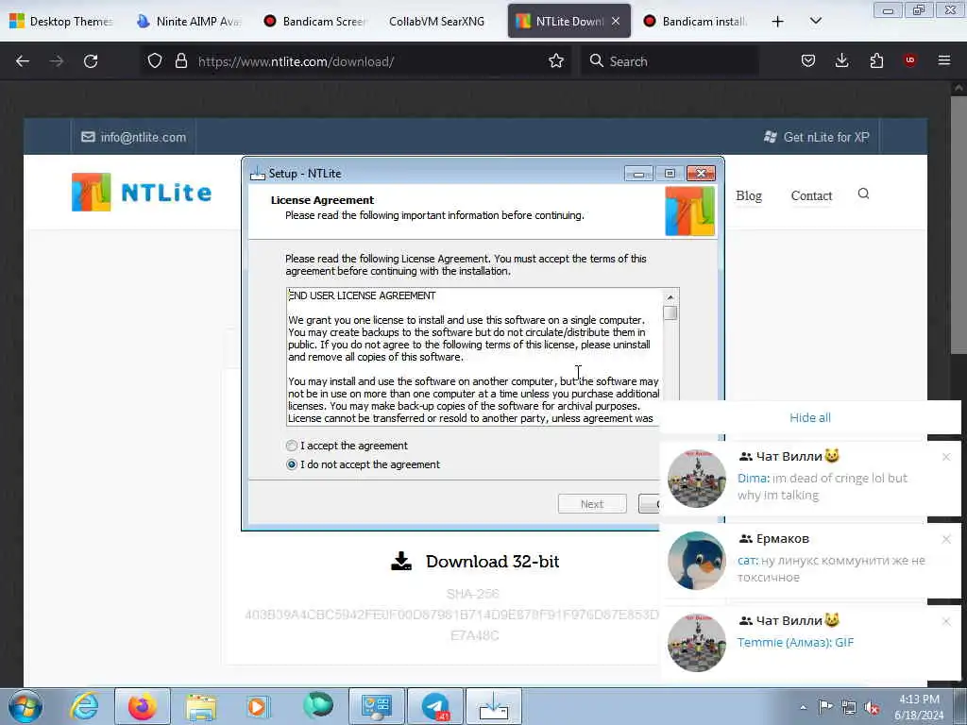This screenshot has height=725, width=967.
Task: Switch to the Desktop Themes tab
Action: (x=61, y=22)
